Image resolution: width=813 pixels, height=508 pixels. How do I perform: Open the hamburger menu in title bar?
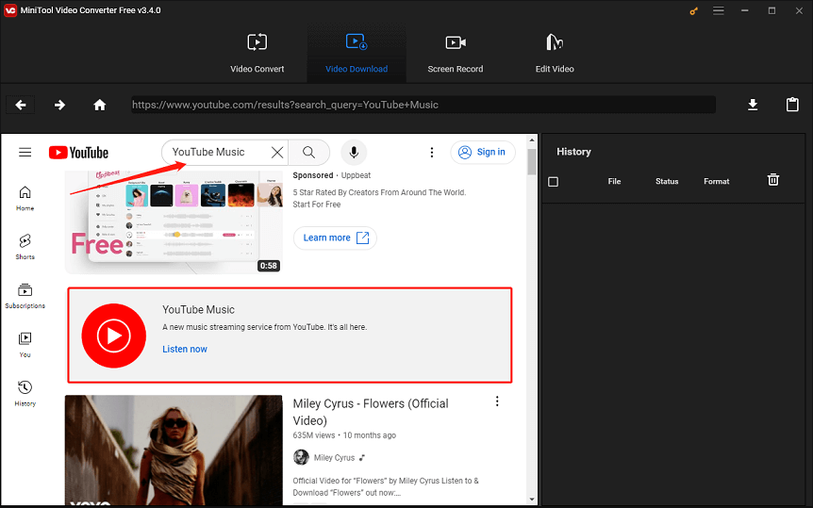click(718, 10)
